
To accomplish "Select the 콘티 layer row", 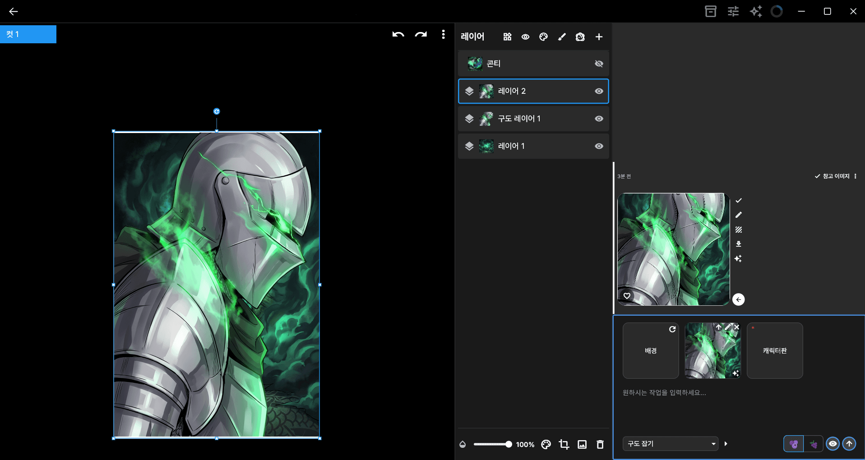I will 533,64.
